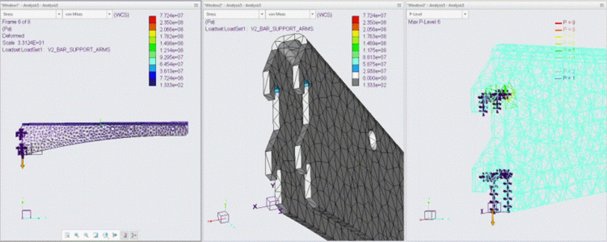This screenshot has width=607, height=242.
Task: Click the 'P = 8' legend entry in Window3
Action: (565, 29)
